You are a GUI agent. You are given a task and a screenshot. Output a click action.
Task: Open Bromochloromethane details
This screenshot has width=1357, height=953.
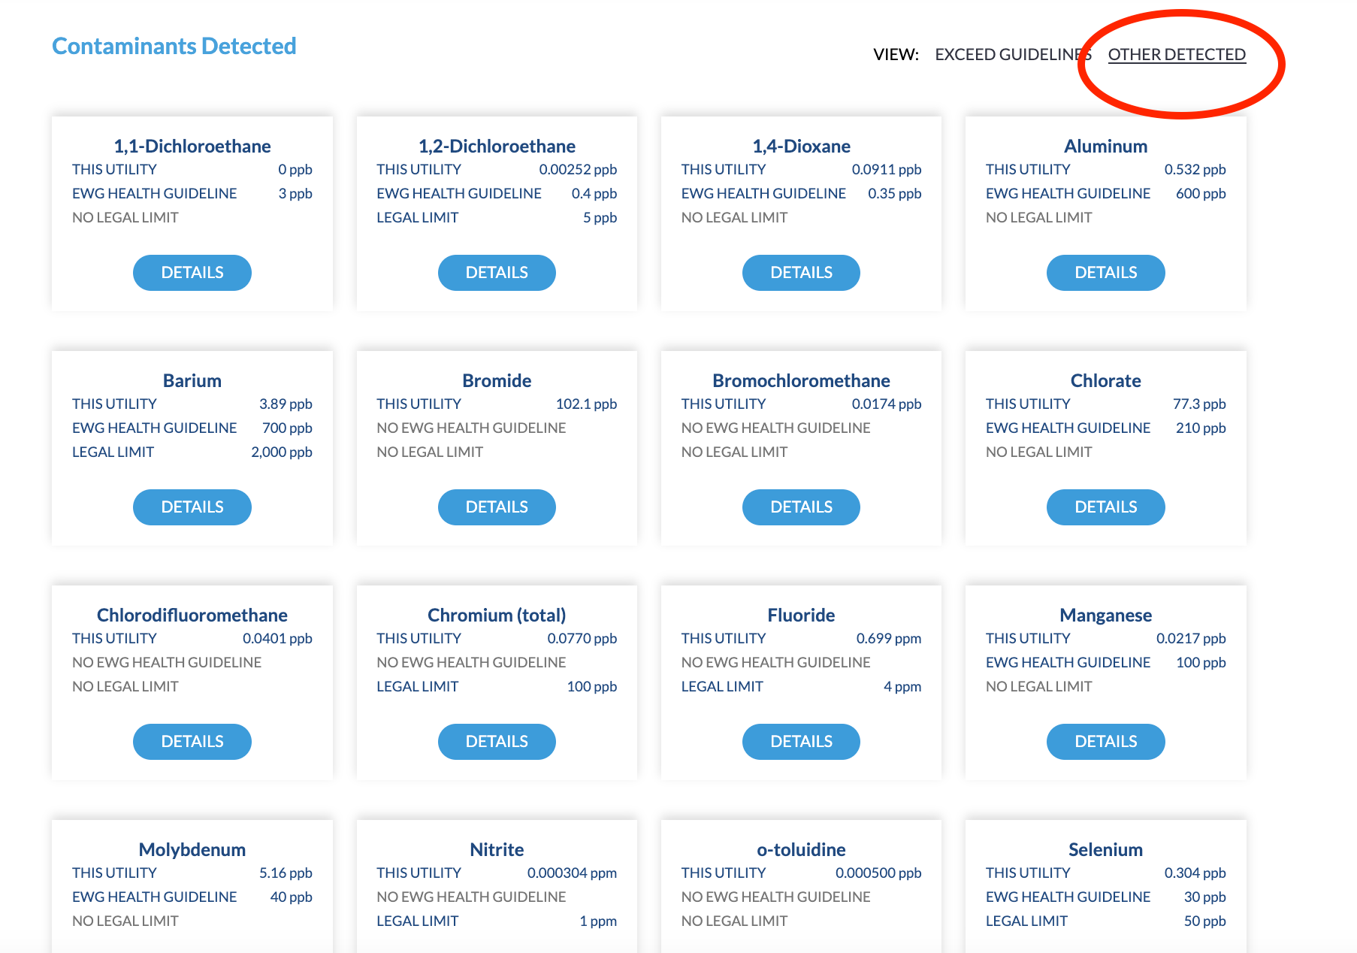click(801, 507)
